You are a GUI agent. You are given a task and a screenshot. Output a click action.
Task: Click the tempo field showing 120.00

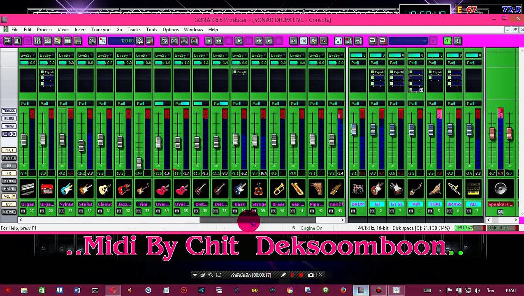(x=122, y=41)
